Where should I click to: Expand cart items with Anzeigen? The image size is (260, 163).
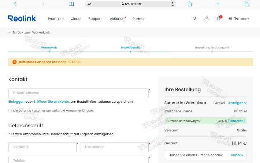[237, 103]
